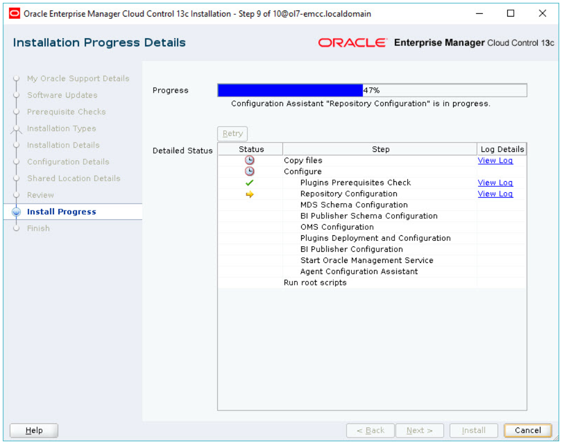Select BI Publisher Configuration row
Screen dimensions: 562x443
coord(372,249)
